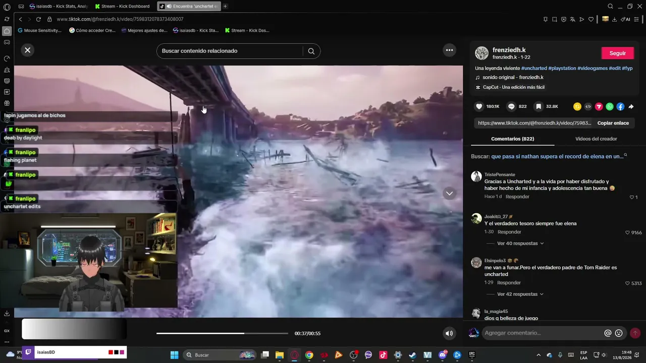Open the GX Corner gamepad sidebar icon
646x363 pixels.
(x=7, y=42)
